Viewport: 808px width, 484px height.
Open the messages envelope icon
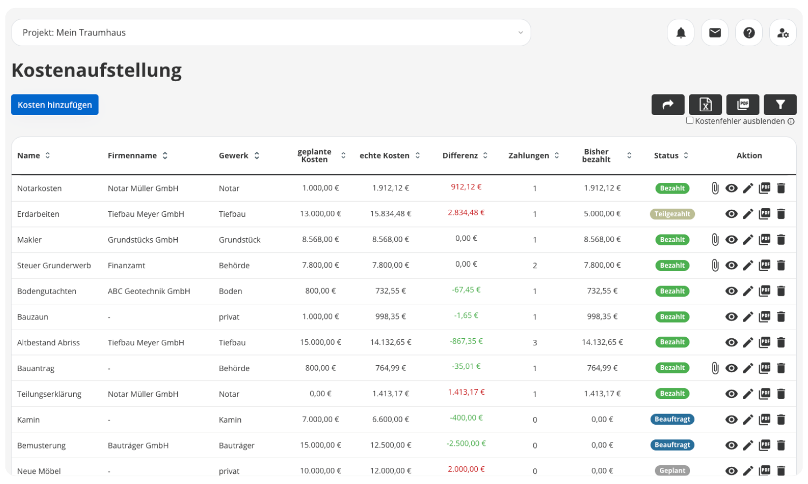pos(715,33)
